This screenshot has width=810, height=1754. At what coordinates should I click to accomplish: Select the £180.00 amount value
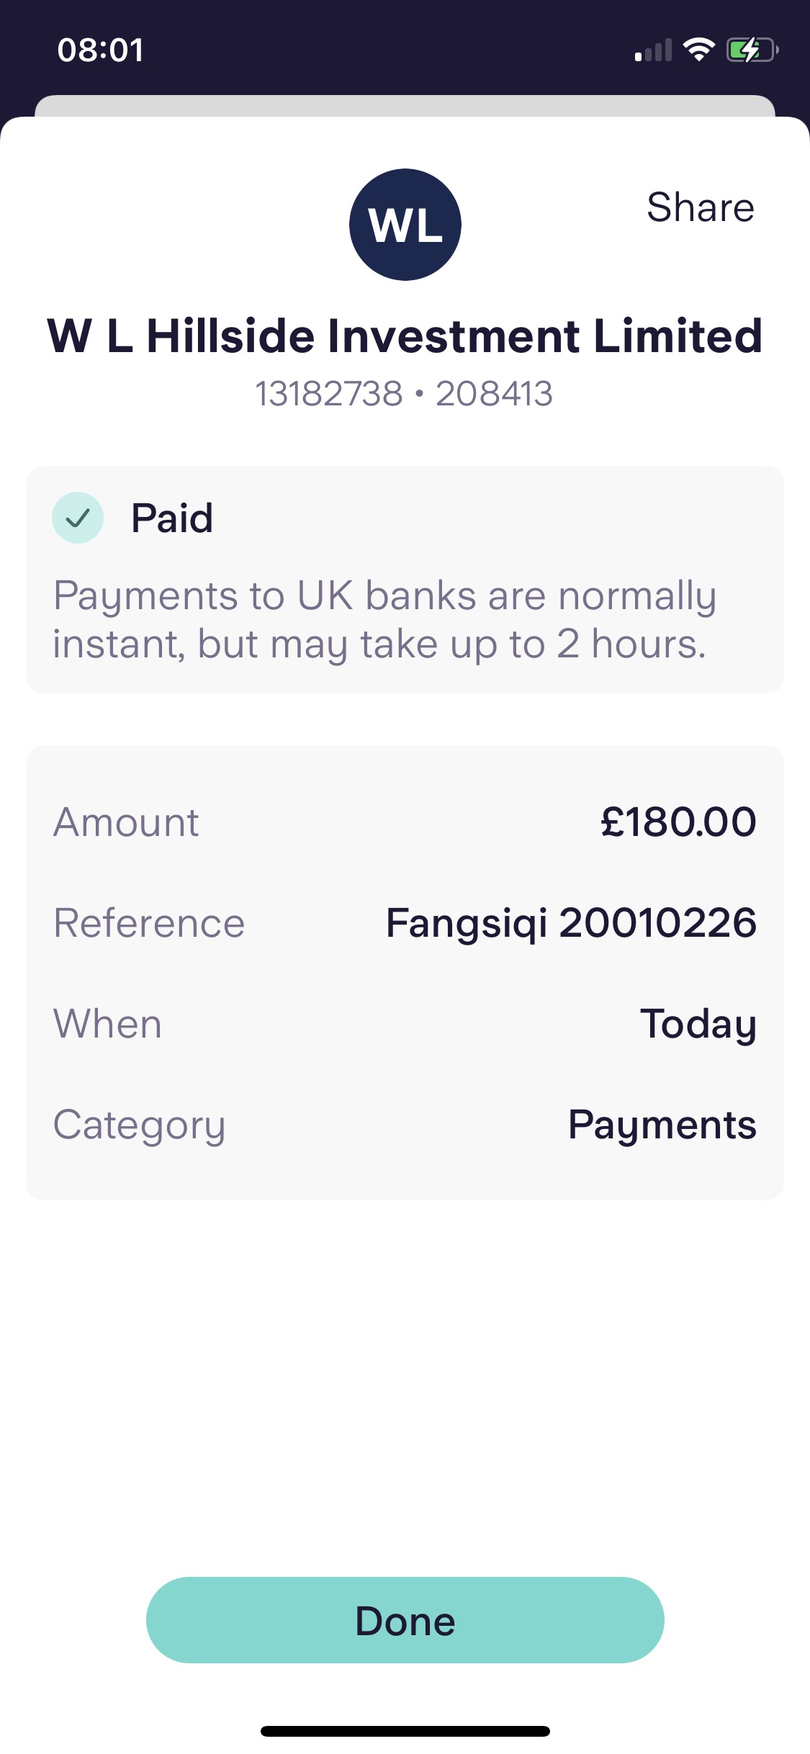[x=678, y=822]
